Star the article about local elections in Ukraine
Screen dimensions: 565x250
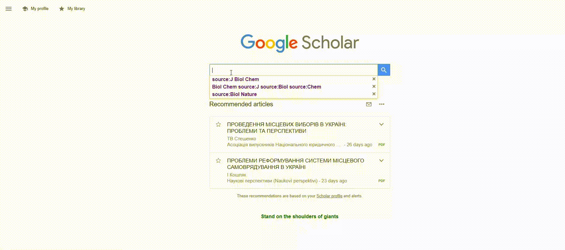pyautogui.click(x=219, y=124)
